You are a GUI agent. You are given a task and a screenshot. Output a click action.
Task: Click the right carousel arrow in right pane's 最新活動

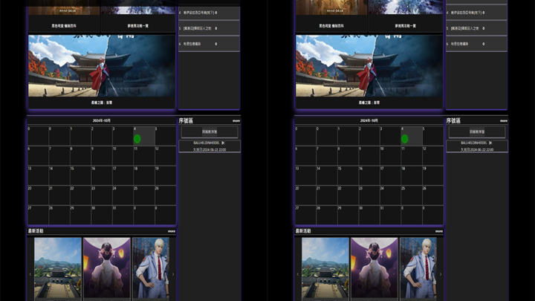click(441, 274)
